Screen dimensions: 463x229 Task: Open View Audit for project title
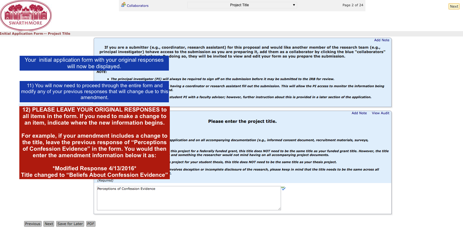[x=381, y=113]
